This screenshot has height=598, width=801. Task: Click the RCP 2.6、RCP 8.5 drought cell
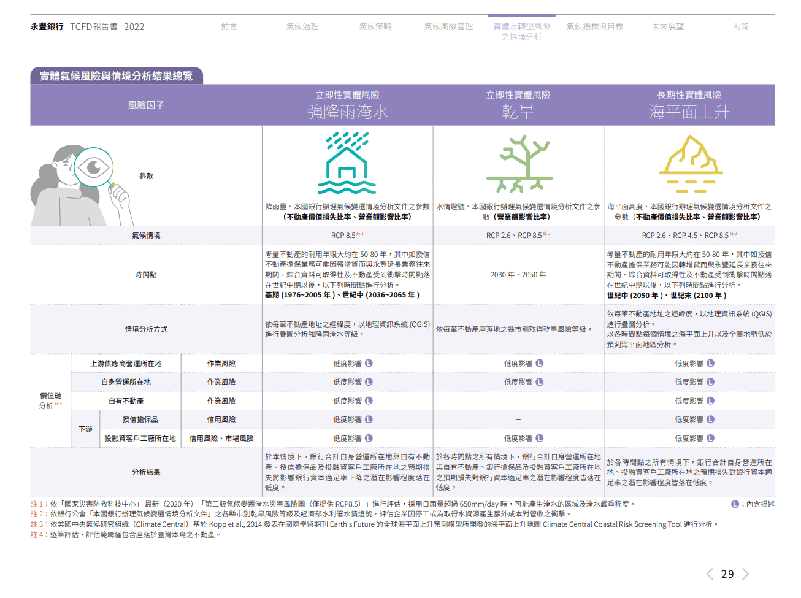(518, 236)
